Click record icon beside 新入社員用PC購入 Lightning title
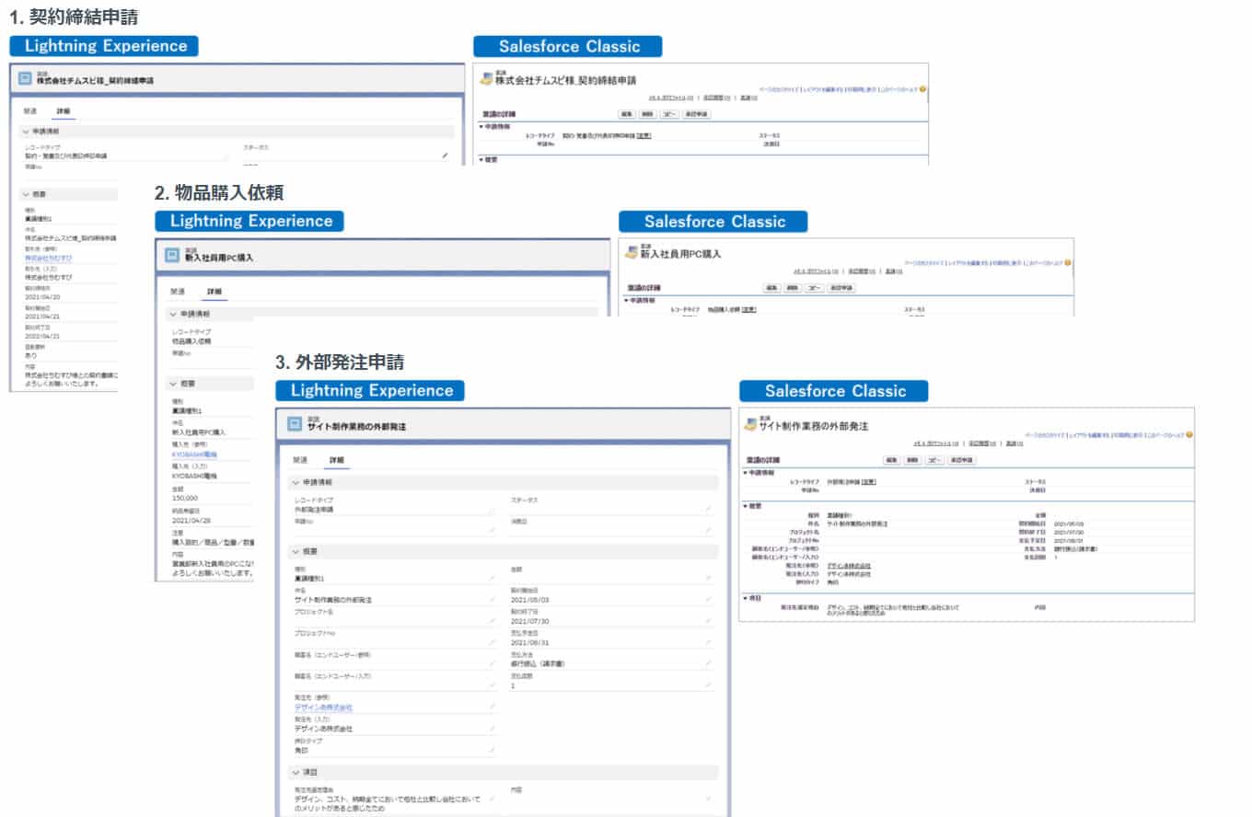This screenshot has width=1252, height=817. click(172, 255)
